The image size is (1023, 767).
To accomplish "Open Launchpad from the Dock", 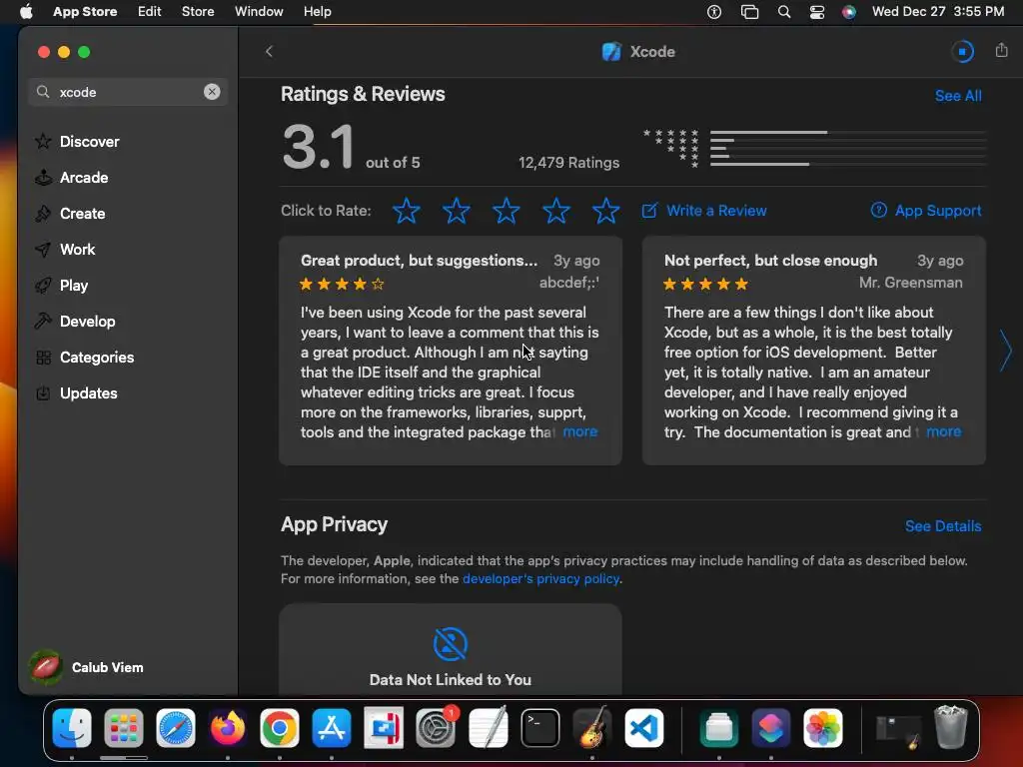I will click(123, 728).
